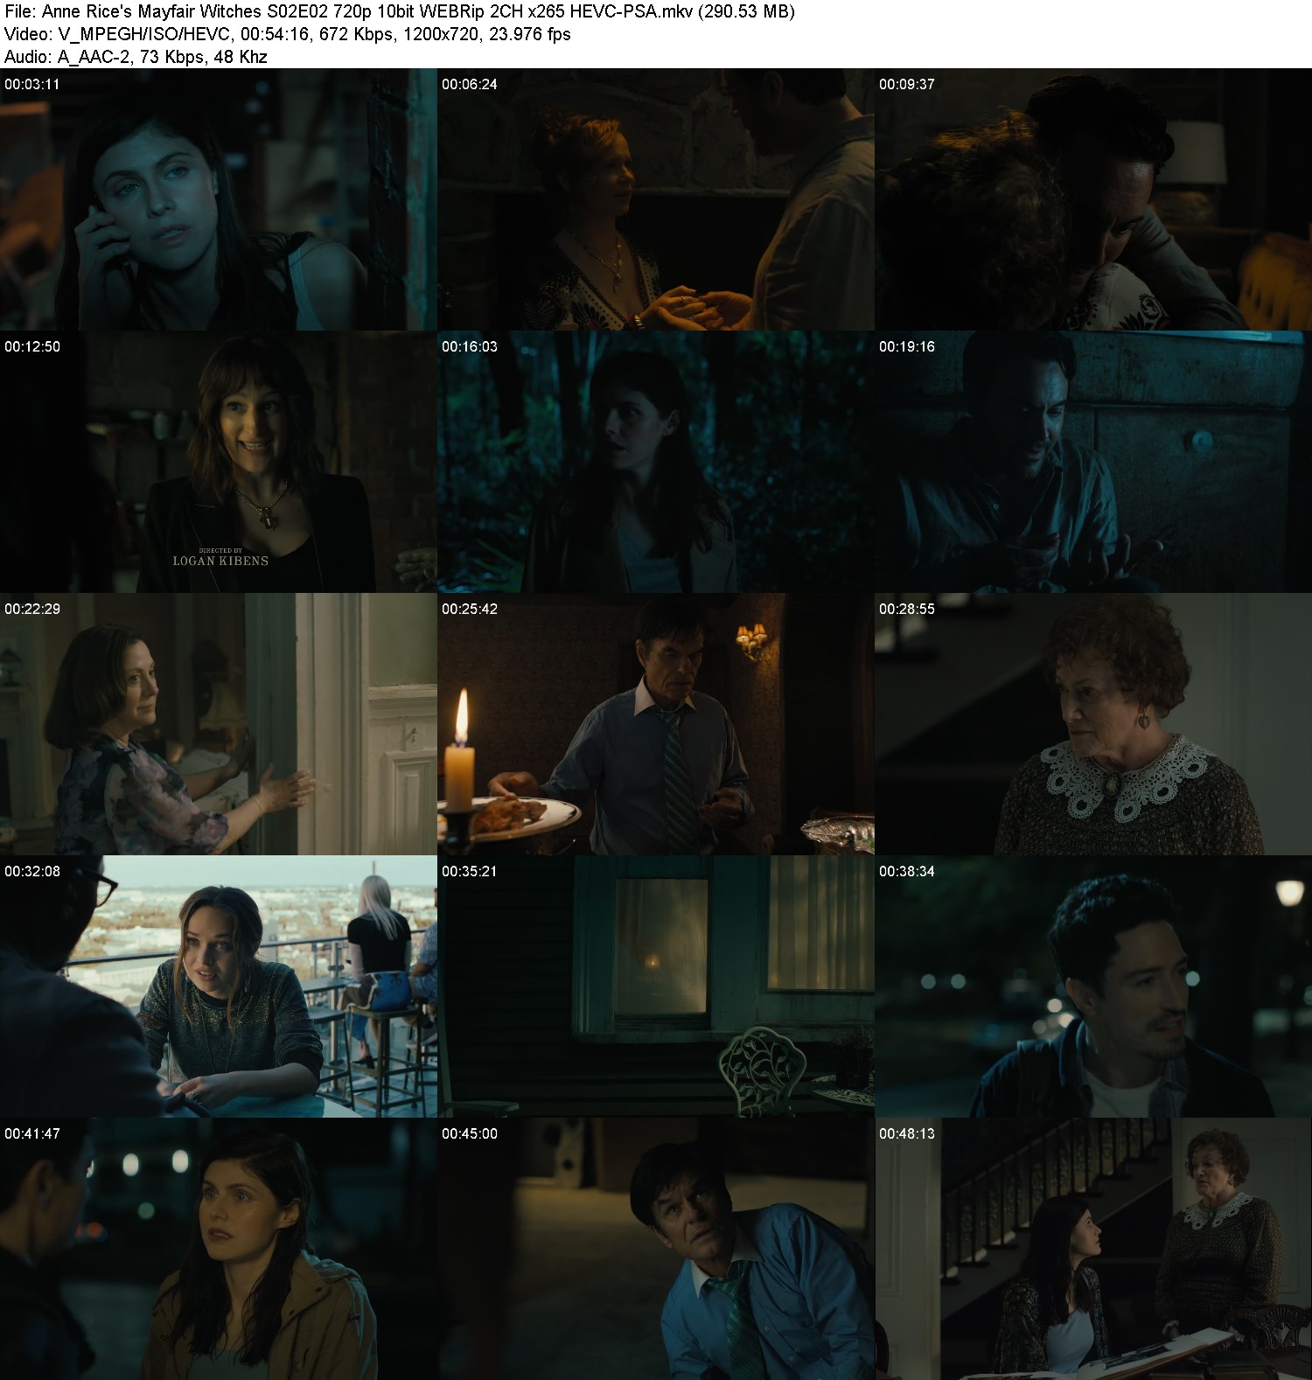Open the thumbnail at 00:16:03
1312x1380 pixels.
click(656, 462)
